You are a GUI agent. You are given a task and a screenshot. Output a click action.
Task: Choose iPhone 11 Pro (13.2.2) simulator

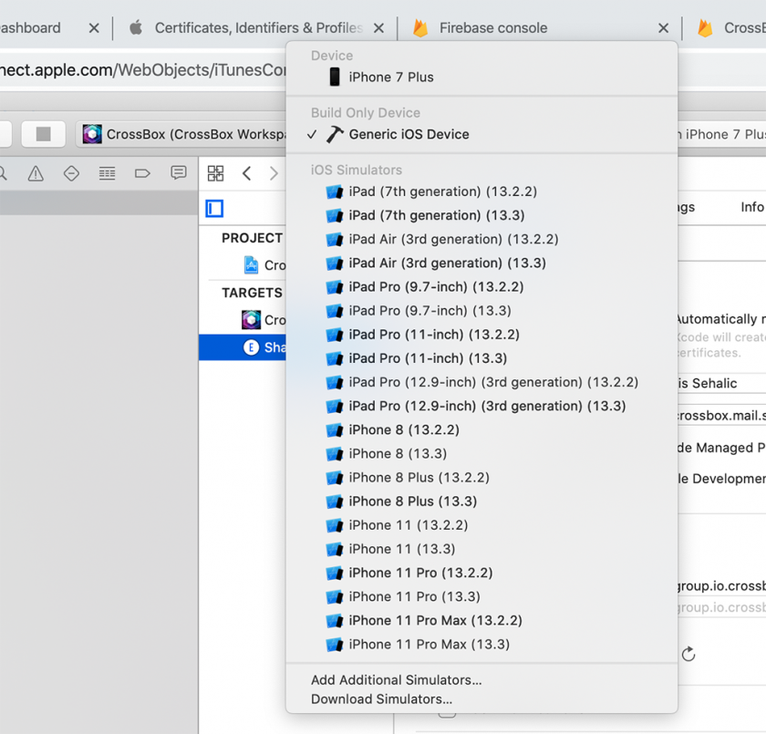pyautogui.click(x=481, y=573)
